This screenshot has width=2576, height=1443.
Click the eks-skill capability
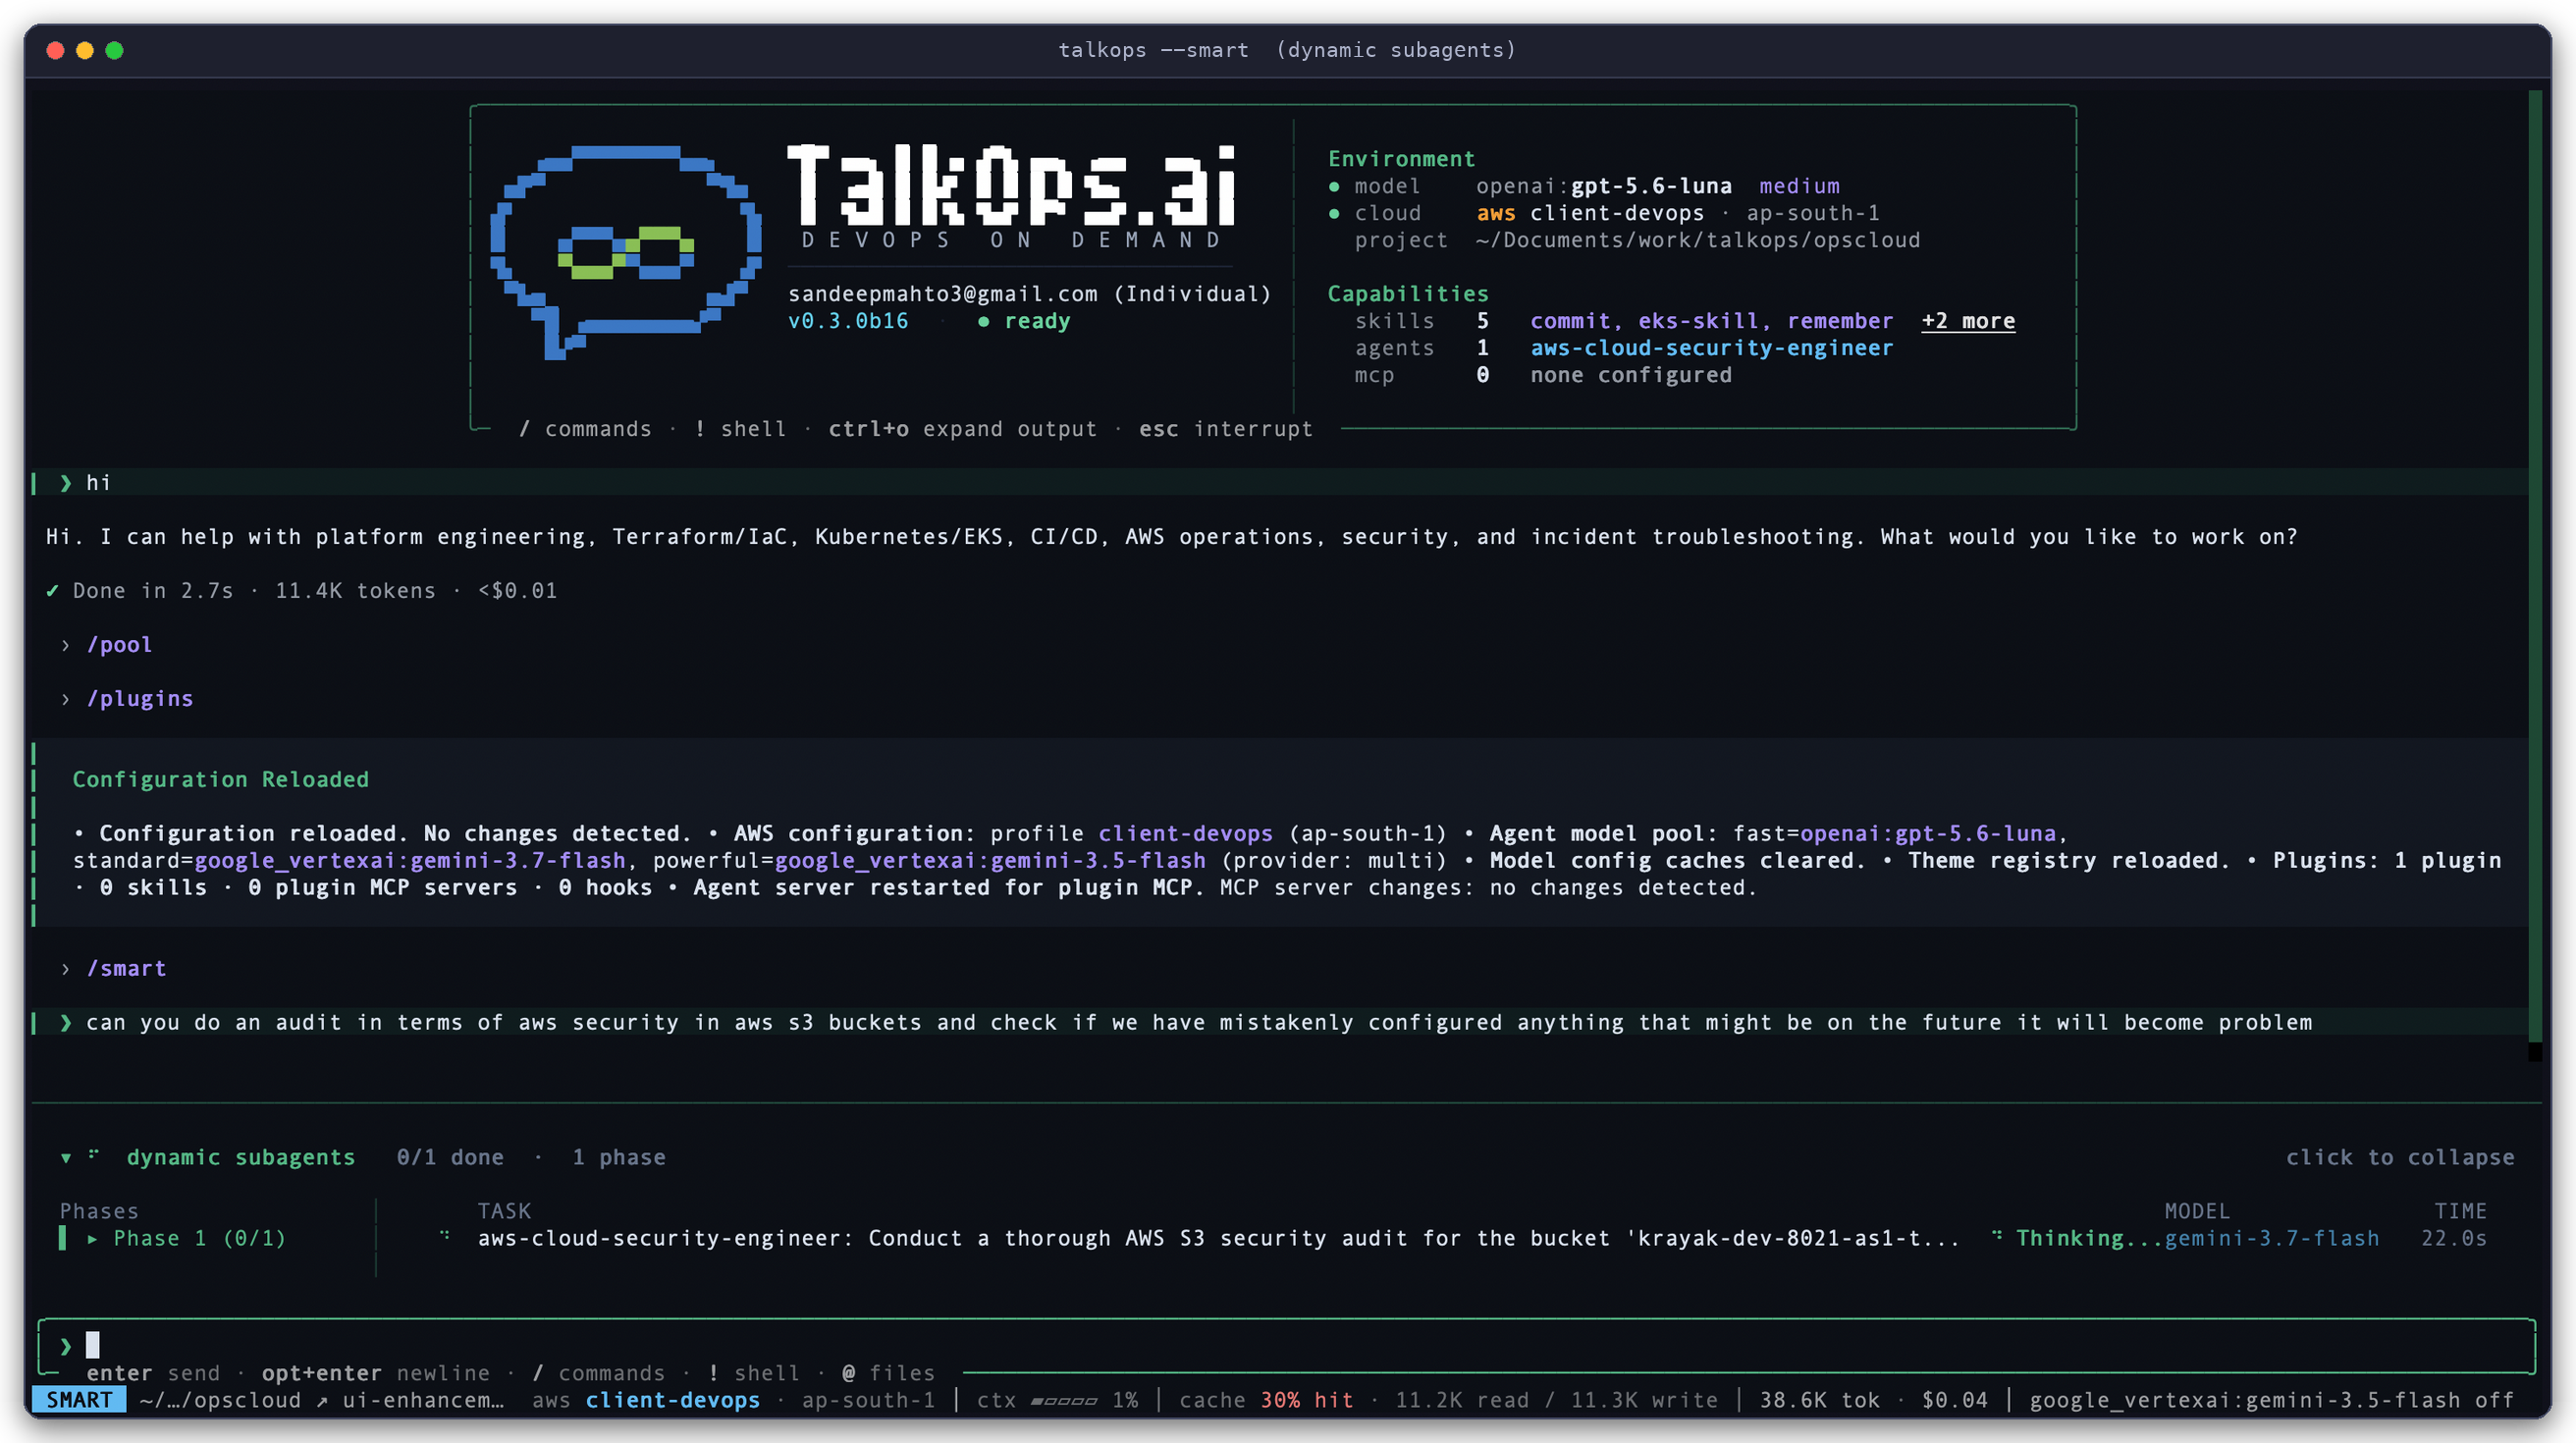point(1697,321)
